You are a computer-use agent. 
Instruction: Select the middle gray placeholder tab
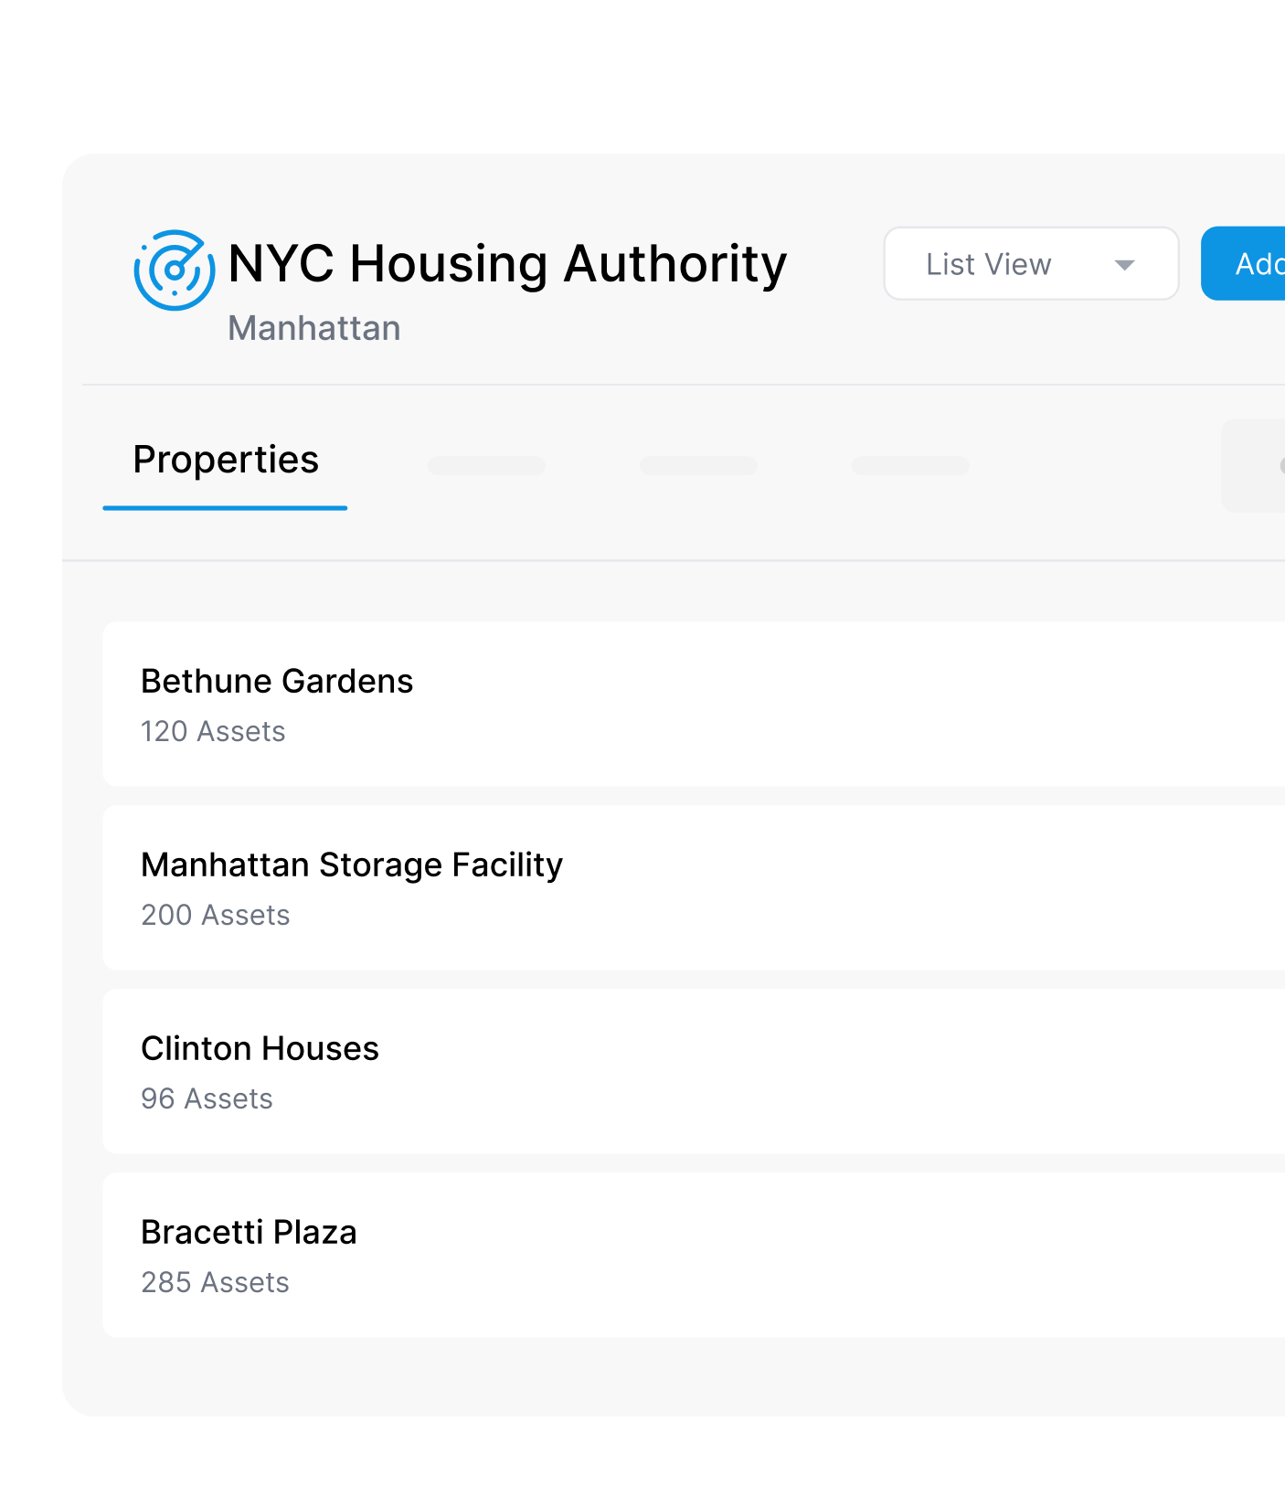click(x=698, y=465)
